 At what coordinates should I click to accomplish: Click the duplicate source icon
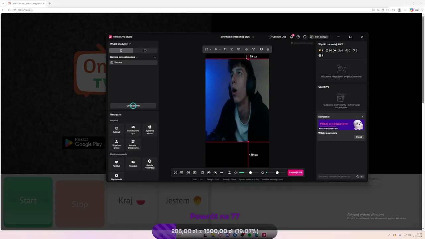[232, 49]
